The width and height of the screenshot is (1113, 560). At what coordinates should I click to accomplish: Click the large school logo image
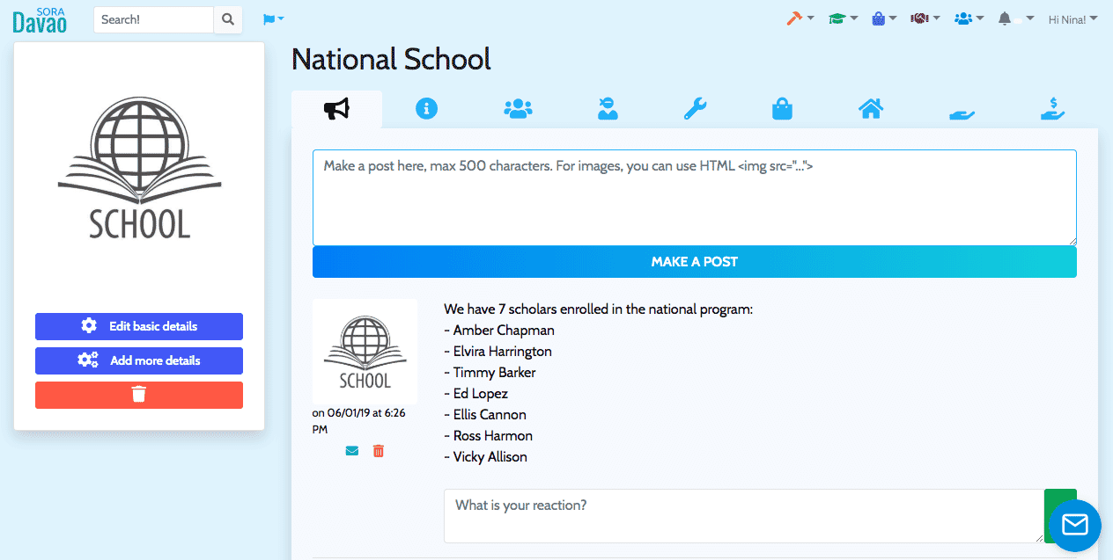click(139, 168)
